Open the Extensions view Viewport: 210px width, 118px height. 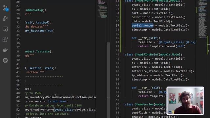point(5,39)
